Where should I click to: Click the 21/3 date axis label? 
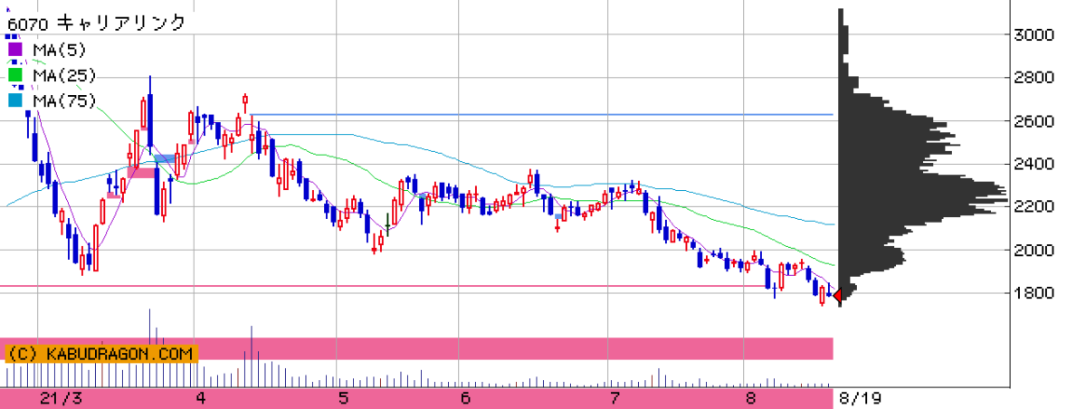click(x=61, y=398)
